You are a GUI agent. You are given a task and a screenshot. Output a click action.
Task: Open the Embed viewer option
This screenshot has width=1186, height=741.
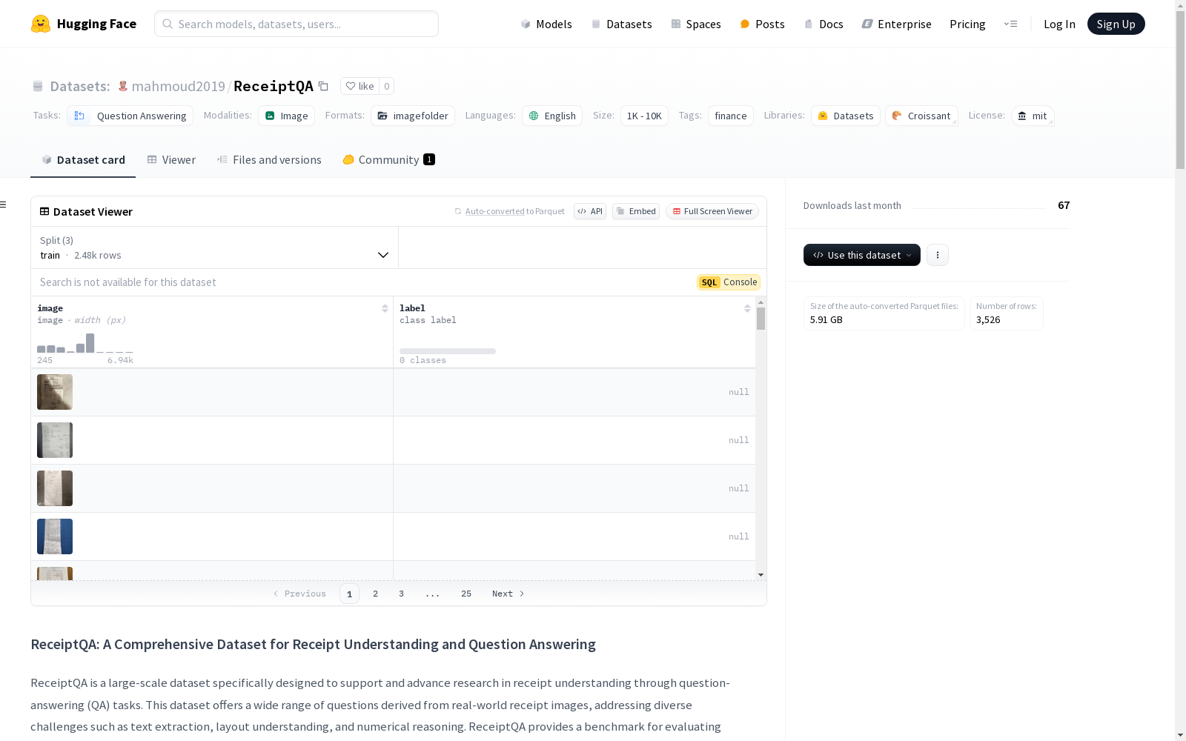(x=636, y=211)
